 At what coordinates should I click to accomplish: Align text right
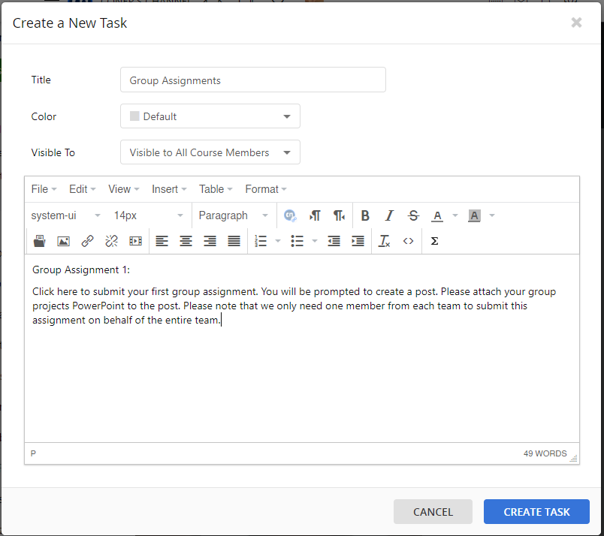tap(210, 241)
